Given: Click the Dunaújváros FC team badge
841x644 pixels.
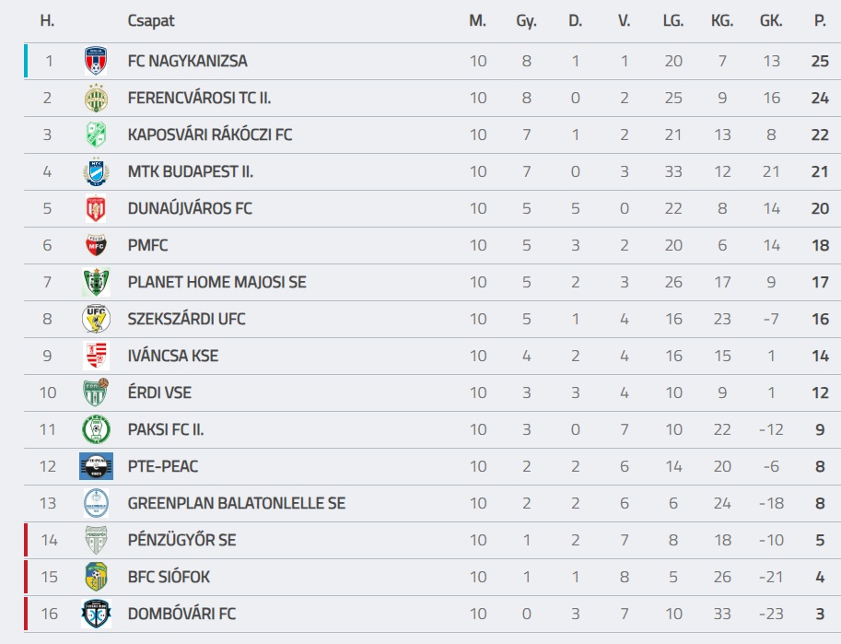Looking at the screenshot, I should (x=96, y=209).
